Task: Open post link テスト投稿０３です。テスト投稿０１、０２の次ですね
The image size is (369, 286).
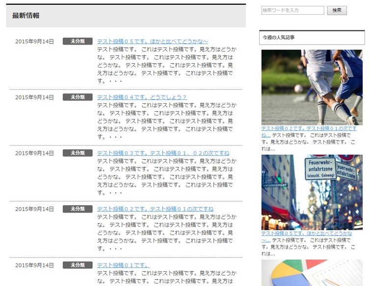Action: pos(163,153)
